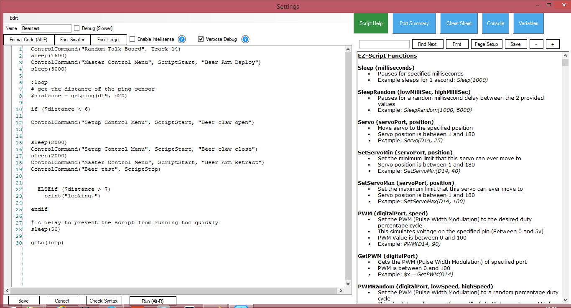Open the EZ-Script Console
This screenshot has height=308, width=571.
point(495,23)
